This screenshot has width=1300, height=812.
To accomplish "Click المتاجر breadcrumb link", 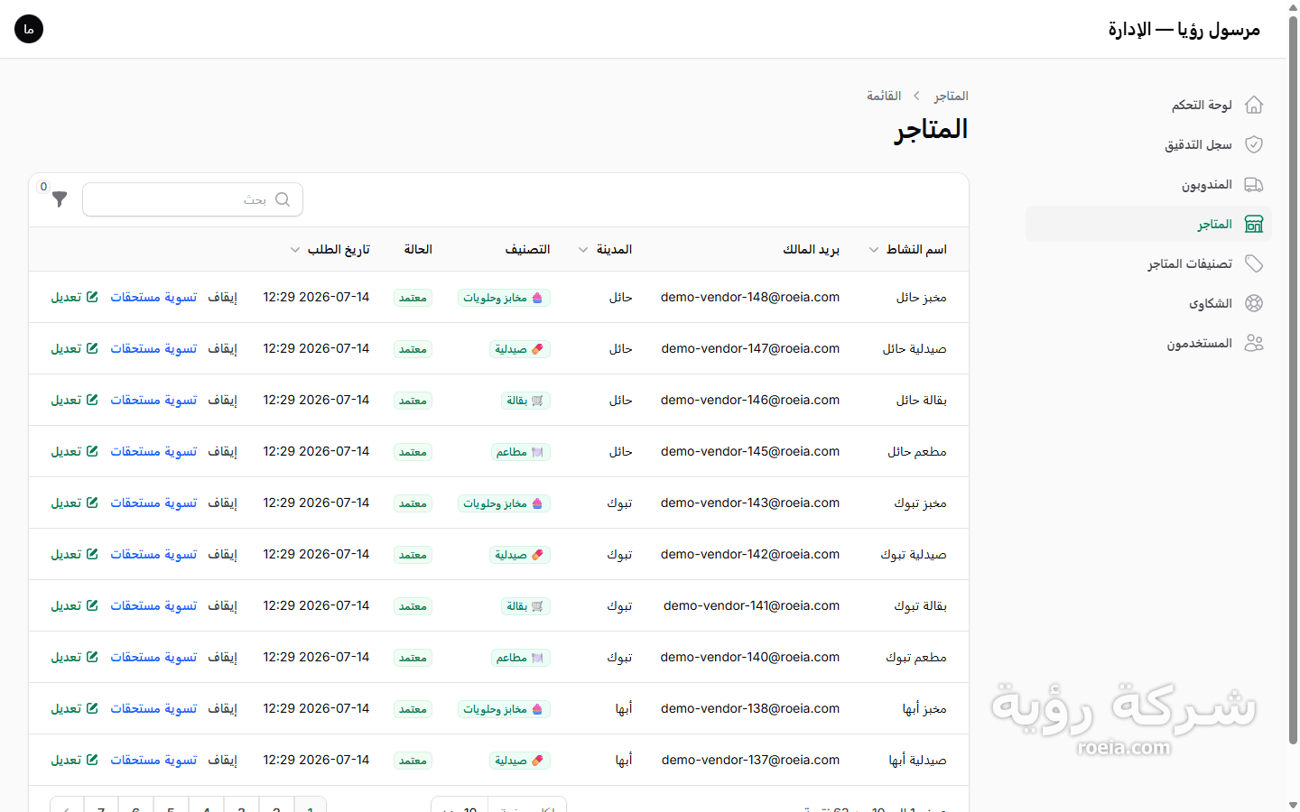I will point(951,96).
